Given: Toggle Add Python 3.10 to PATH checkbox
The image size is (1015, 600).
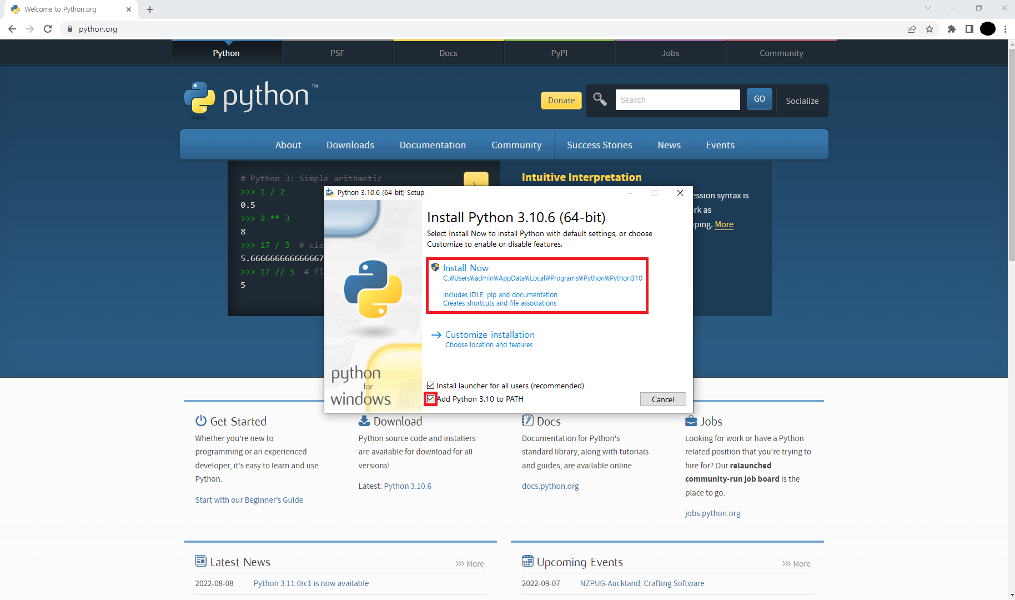Looking at the screenshot, I should pyautogui.click(x=430, y=399).
